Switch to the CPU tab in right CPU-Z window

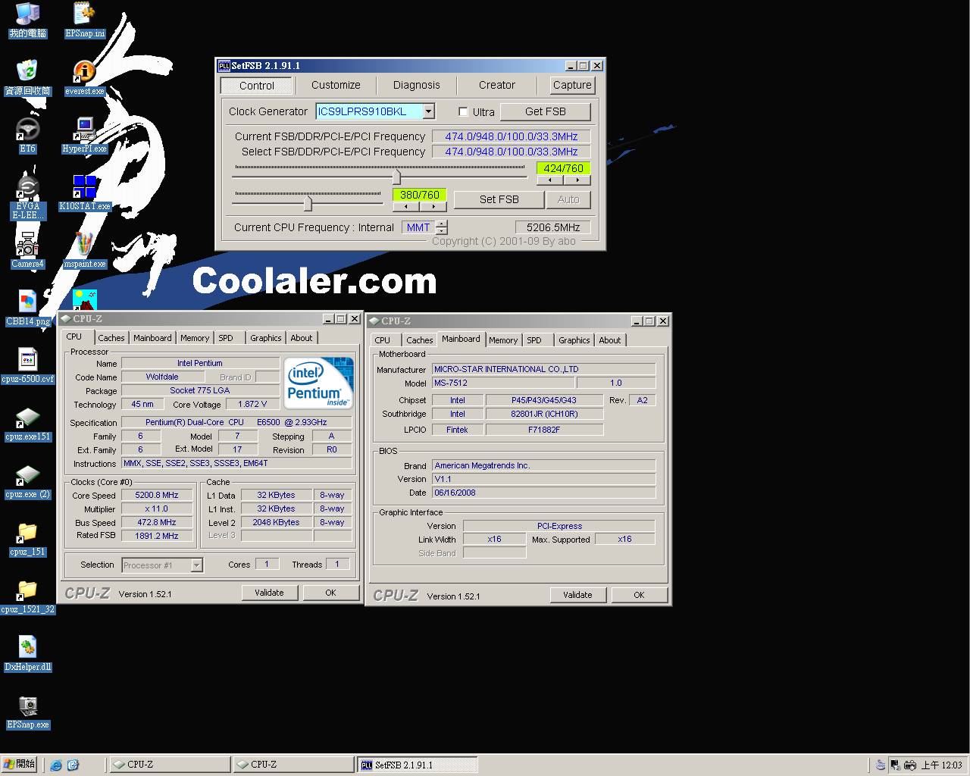click(x=383, y=340)
